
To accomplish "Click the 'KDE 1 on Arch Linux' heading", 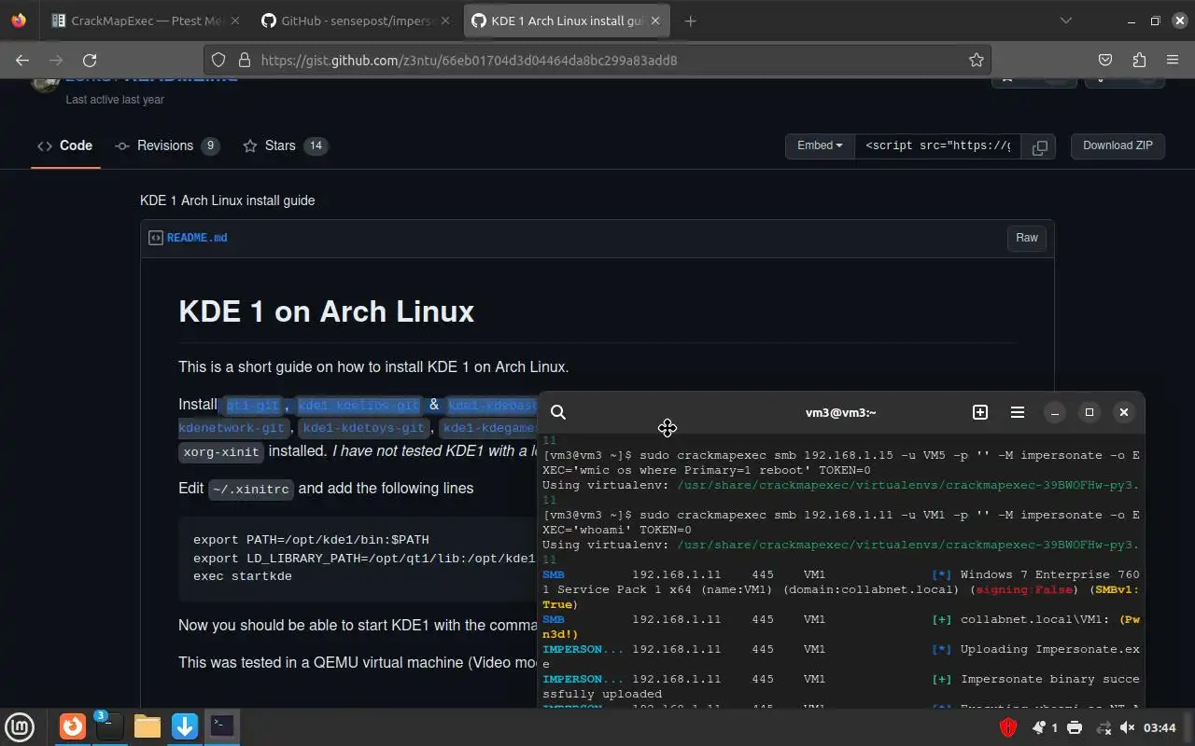I will coord(326,311).
